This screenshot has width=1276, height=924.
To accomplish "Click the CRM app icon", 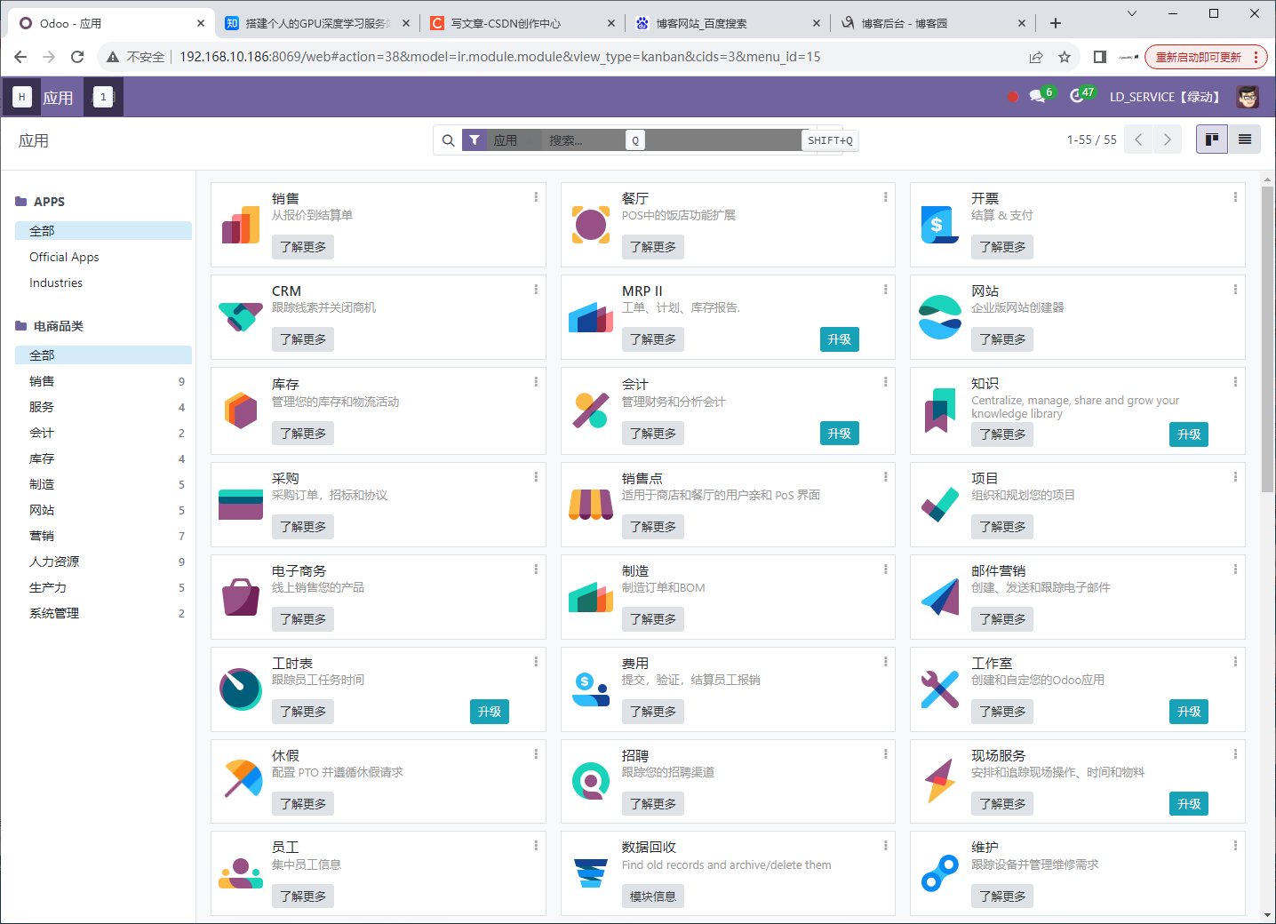I will [x=241, y=317].
